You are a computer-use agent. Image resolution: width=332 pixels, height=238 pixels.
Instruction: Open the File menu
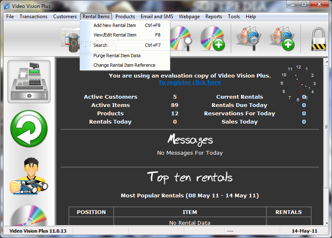click(x=10, y=17)
